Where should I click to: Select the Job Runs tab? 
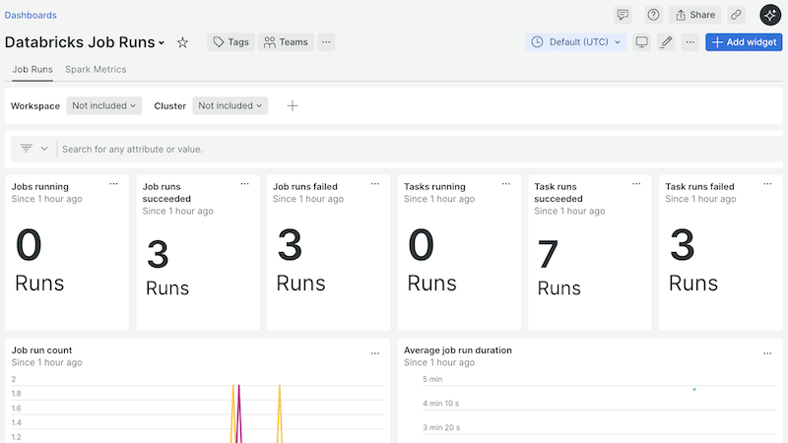33,70
